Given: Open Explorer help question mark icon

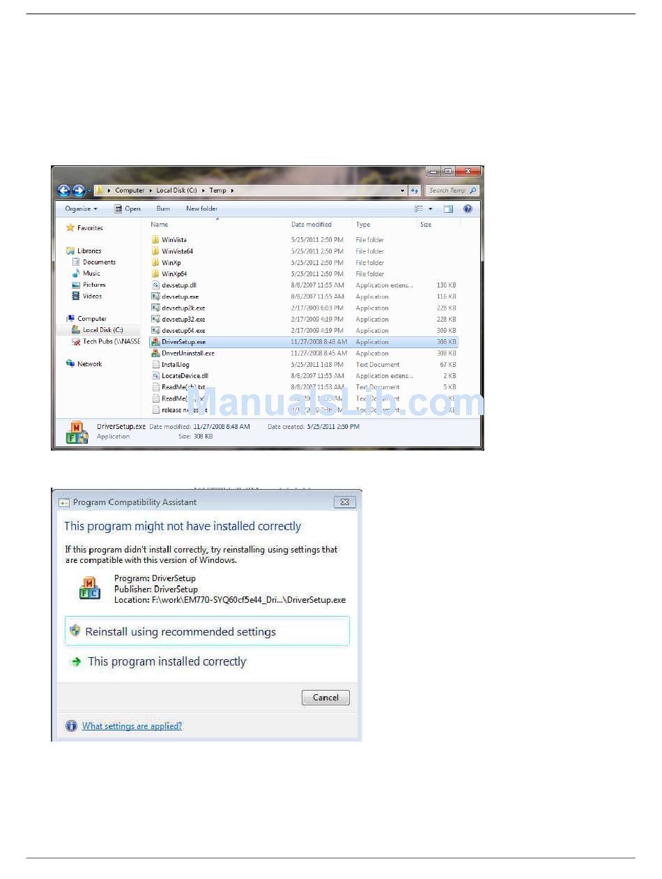Looking at the screenshot, I should [x=468, y=209].
